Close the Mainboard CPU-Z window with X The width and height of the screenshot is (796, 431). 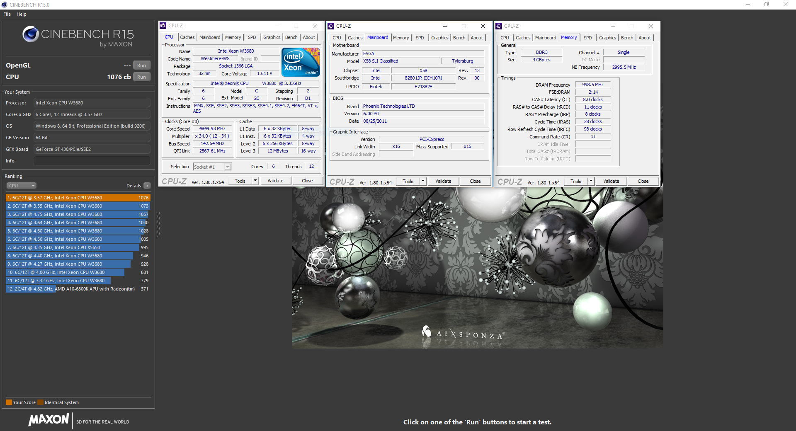(x=483, y=26)
